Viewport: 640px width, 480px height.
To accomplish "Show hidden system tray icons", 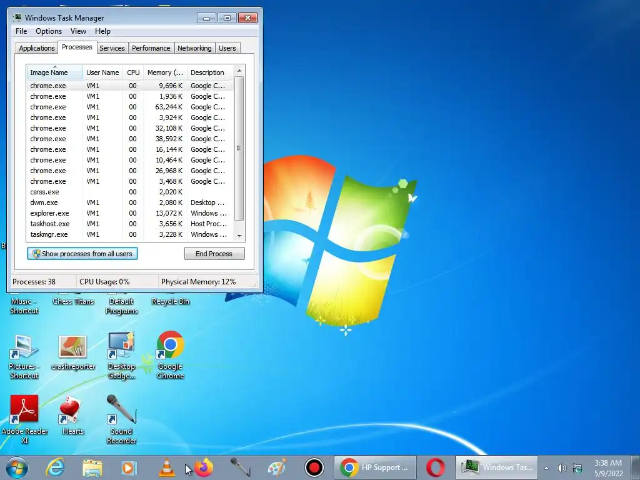I will [x=546, y=468].
